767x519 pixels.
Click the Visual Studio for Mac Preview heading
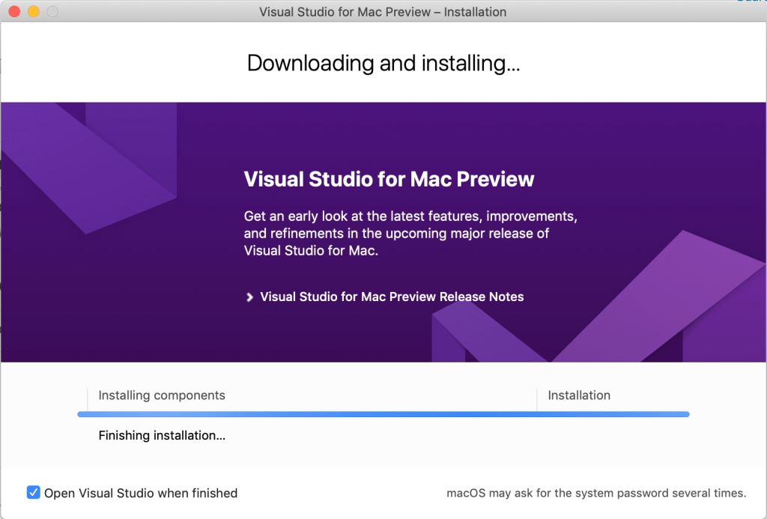coord(388,179)
